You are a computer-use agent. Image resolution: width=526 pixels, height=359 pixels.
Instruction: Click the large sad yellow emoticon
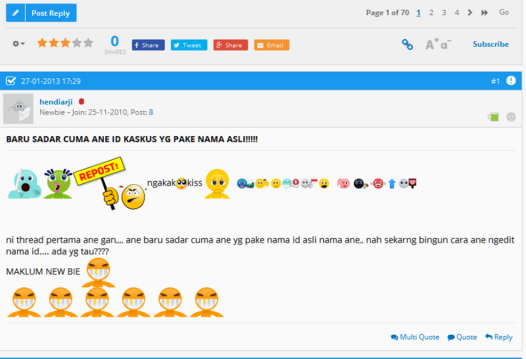pyautogui.click(x=218, y=183)
